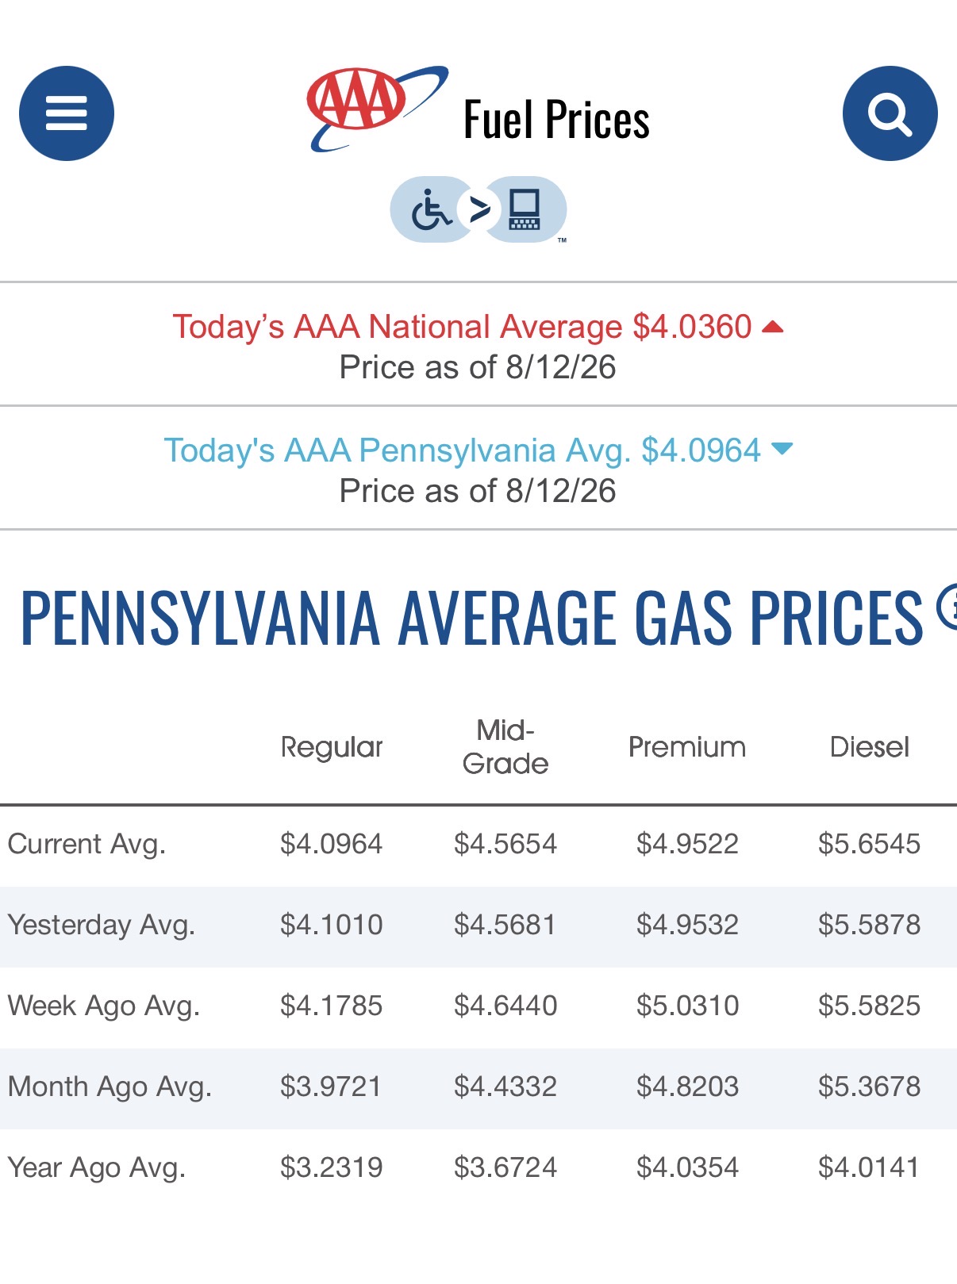The image size is (957, 1284).
Task: Open the hamburger menu button
Action: [67, 113]
